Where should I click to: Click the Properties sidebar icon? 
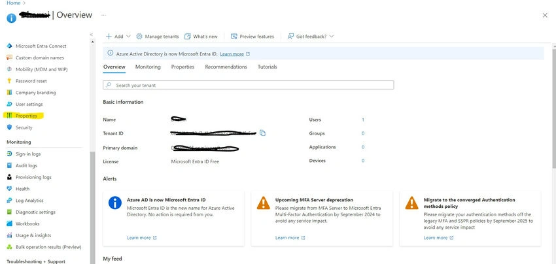pos(10,116)
